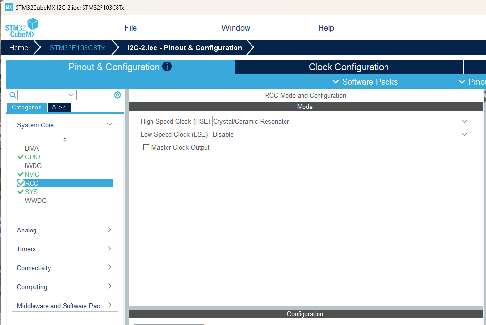Open the Software Packs dropdown menu

[x=365, y=82]
